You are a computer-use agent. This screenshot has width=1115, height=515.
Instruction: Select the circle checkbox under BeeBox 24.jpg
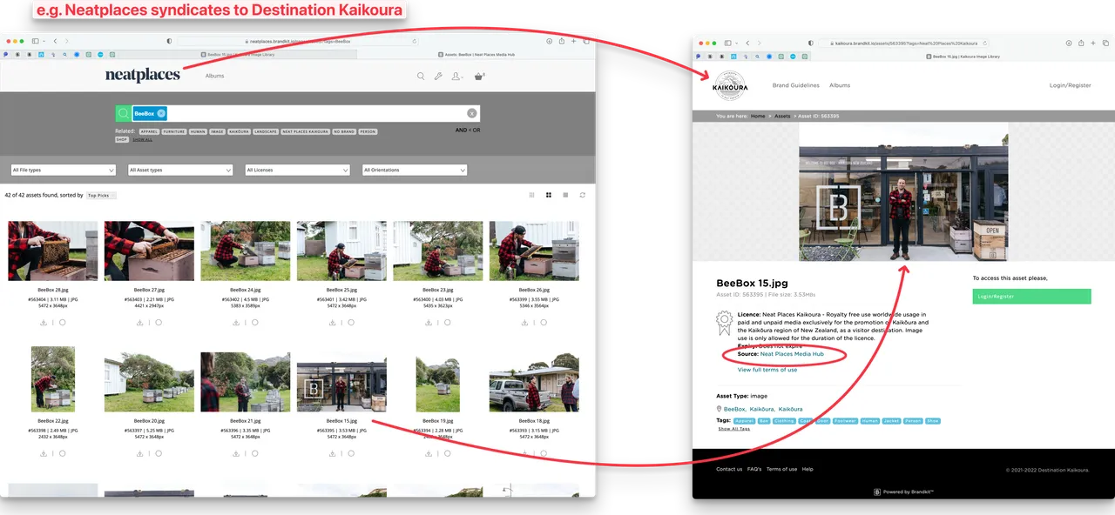click(x=254, y=322)
